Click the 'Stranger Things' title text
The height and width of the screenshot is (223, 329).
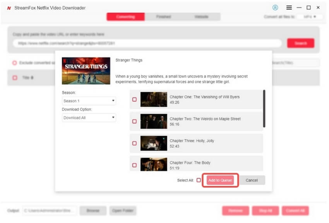click(x=129, y=60)
